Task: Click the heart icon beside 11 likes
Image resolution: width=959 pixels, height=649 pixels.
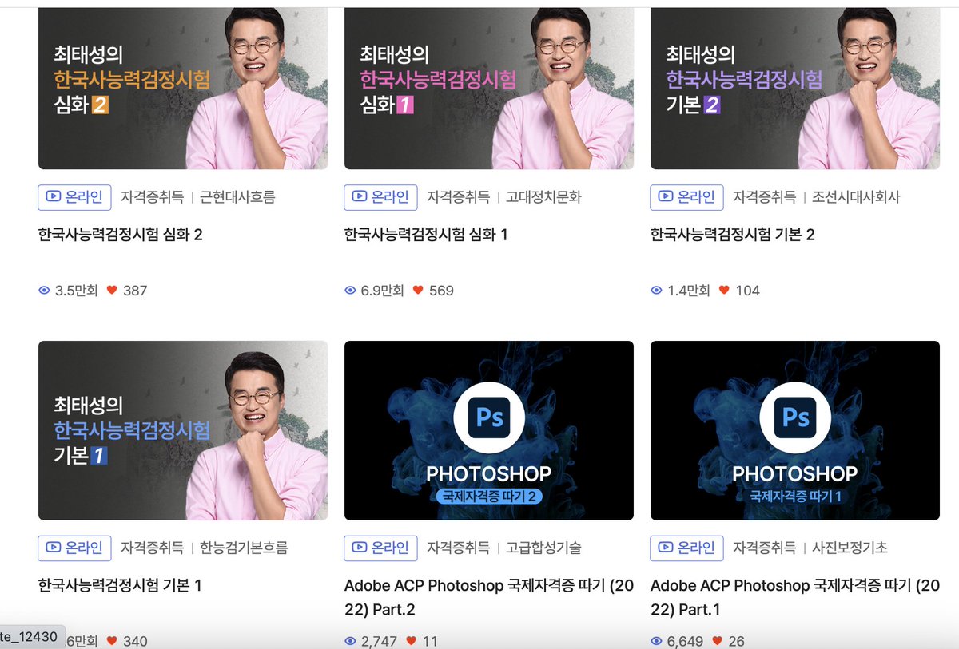Action: (x=411, y=640)
